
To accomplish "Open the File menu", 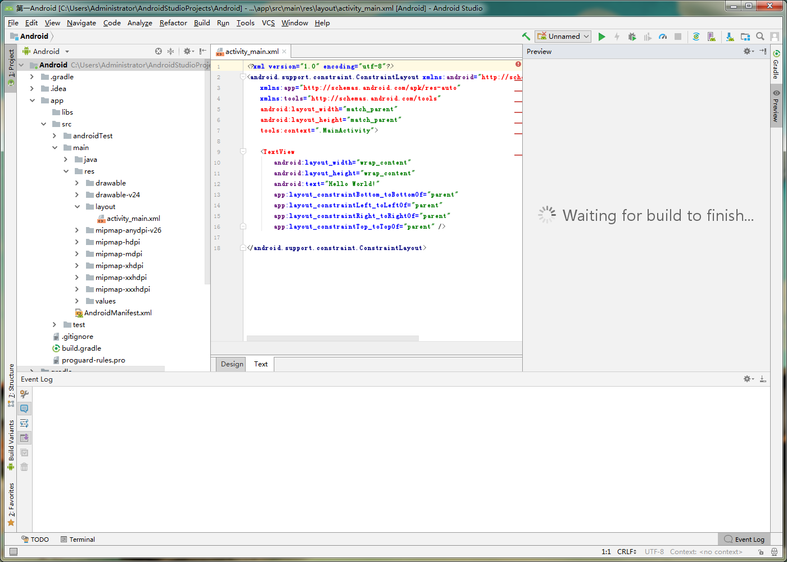I will pos(13,23).
